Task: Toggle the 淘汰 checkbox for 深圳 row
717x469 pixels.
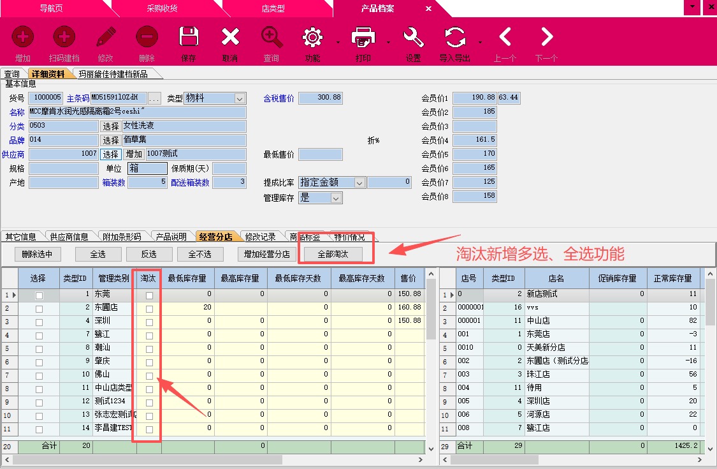Action: pyautogui.click(x=149, y=322)
